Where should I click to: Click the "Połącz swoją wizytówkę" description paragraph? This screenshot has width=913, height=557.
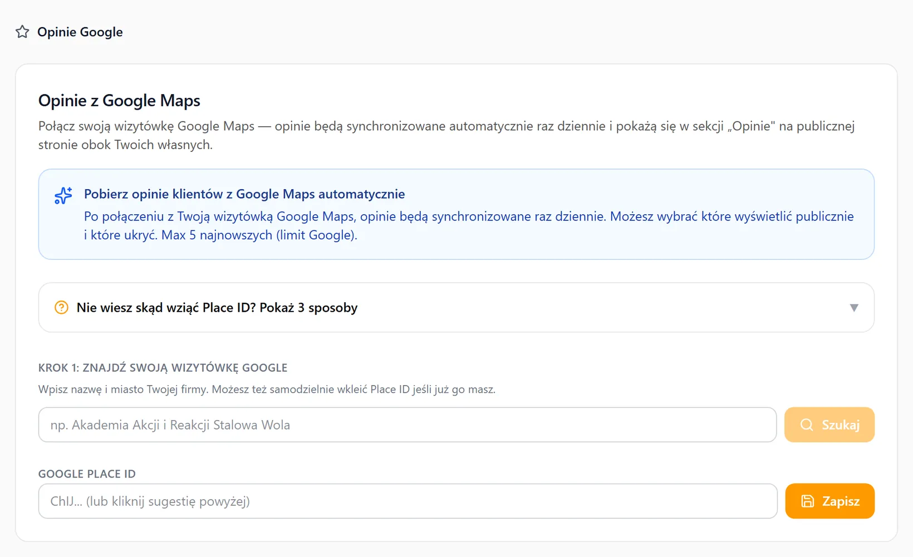pos(446,135)
